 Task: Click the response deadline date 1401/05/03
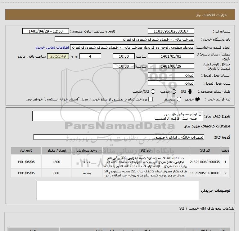point(171,56)
